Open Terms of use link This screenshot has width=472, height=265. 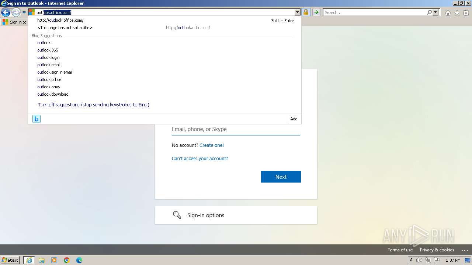[x=400, y=250]
